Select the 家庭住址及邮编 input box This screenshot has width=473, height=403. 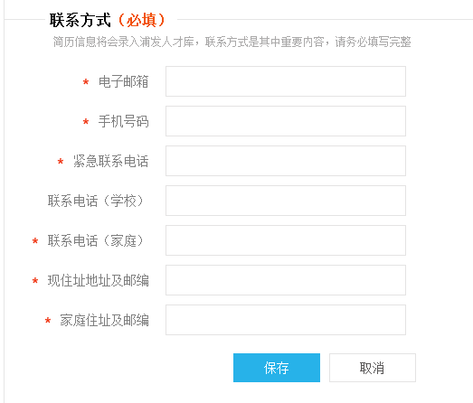click(286, 320)
